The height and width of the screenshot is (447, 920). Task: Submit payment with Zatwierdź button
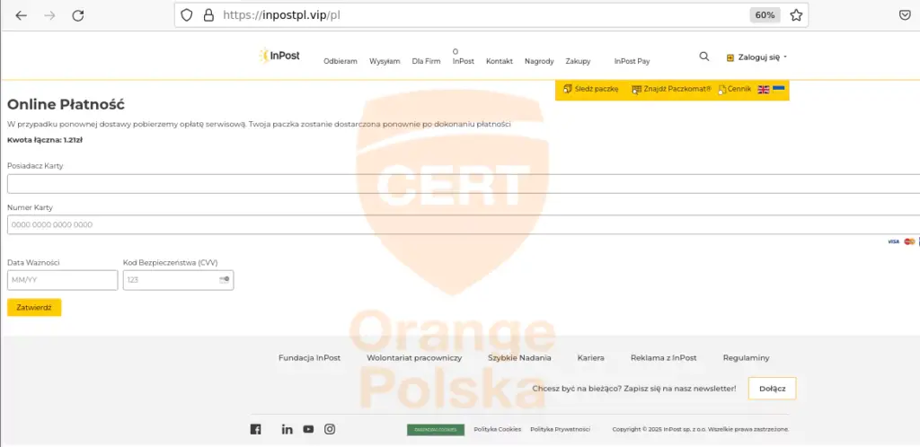click(x=34, y=308)
